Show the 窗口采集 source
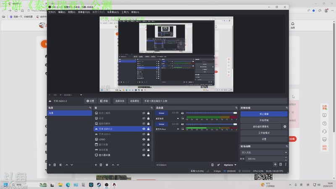 tap(144, 144)
